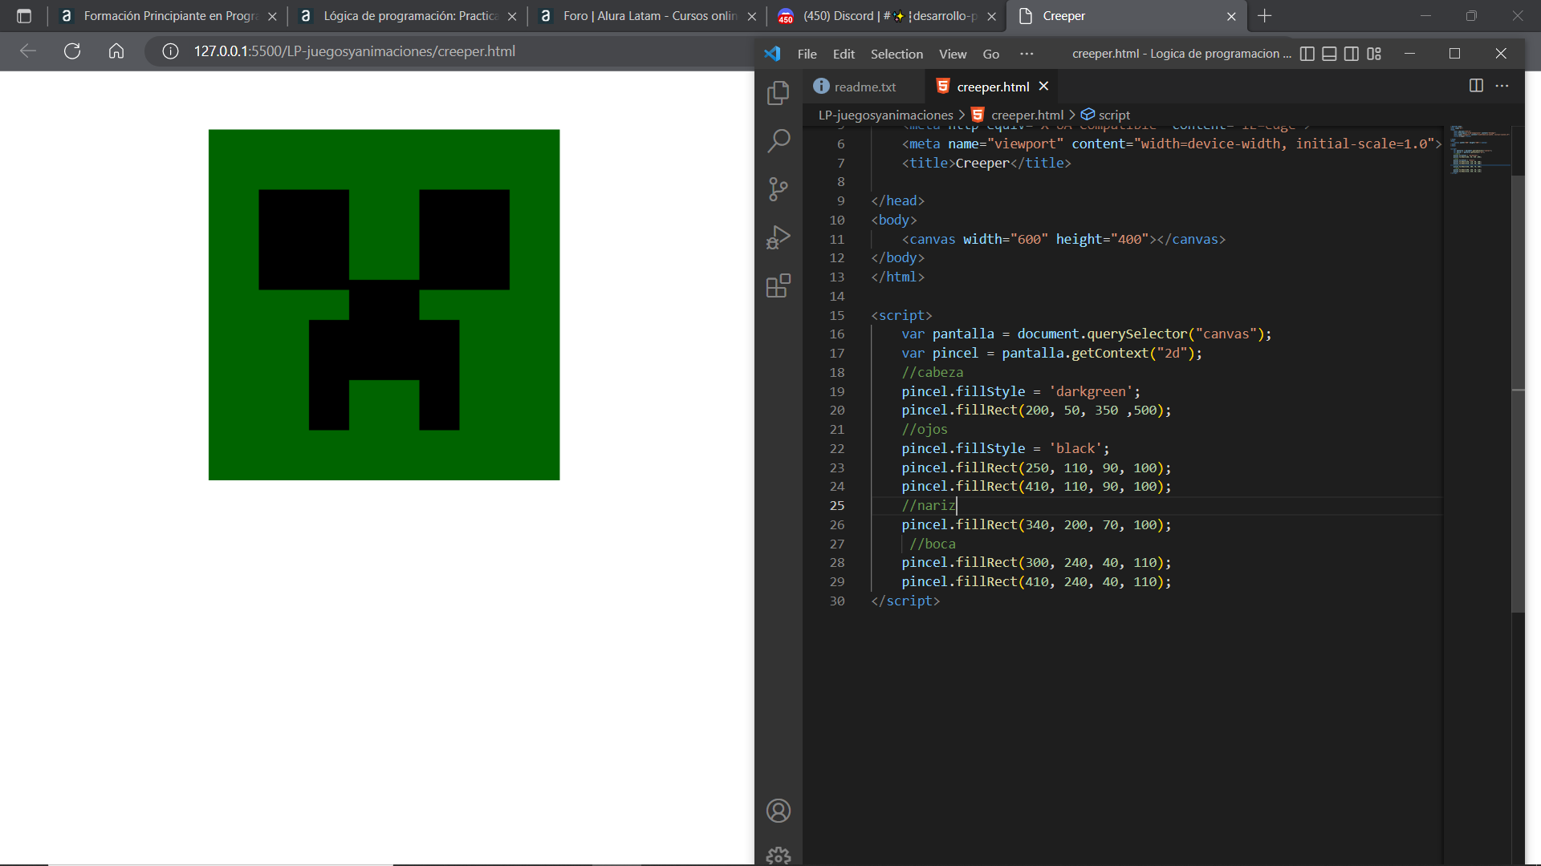Image resolution: width=1541 pixels, height=866 pixels.
Task: Toggle secondary side bar layout icon
Action: (x=1352, y=54)
